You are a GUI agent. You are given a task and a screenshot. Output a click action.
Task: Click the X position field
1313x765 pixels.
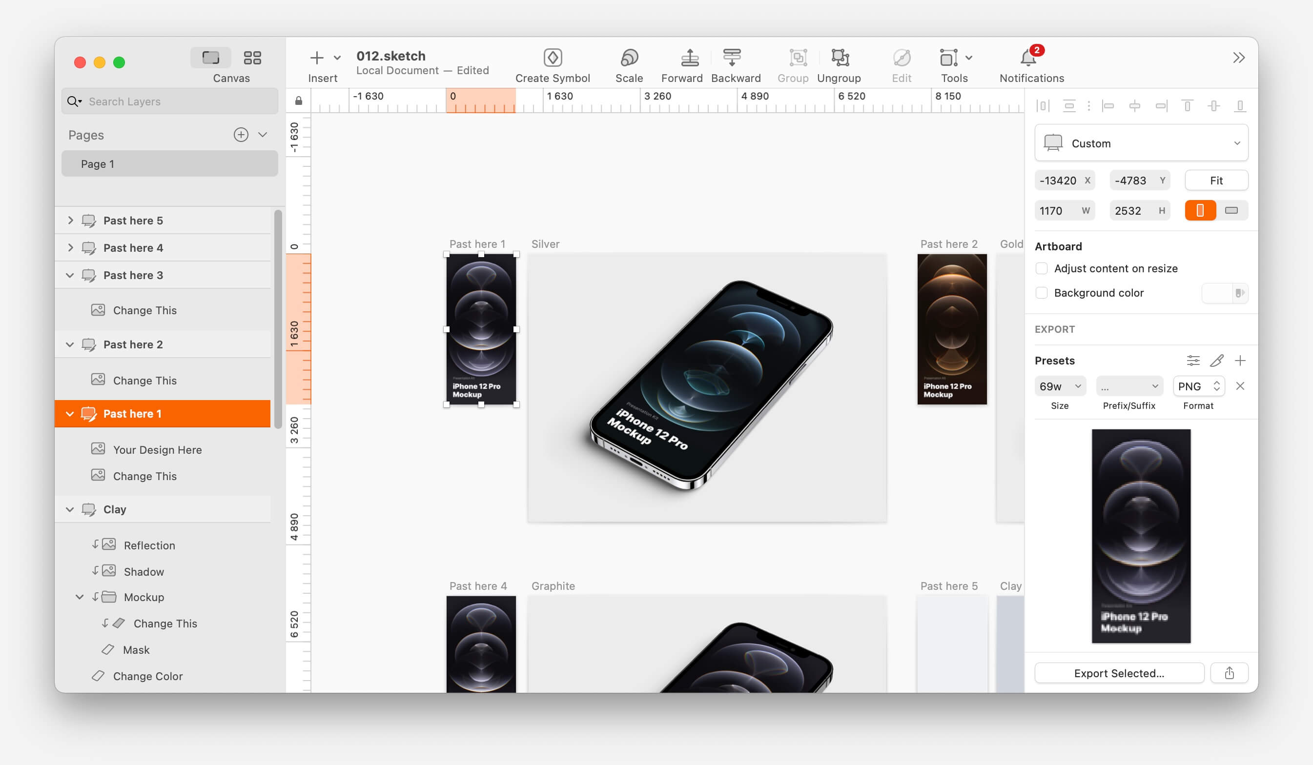[1065, 180]
